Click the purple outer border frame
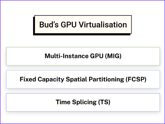This screenshot has width=165, height=124. (x=1, y=62)
